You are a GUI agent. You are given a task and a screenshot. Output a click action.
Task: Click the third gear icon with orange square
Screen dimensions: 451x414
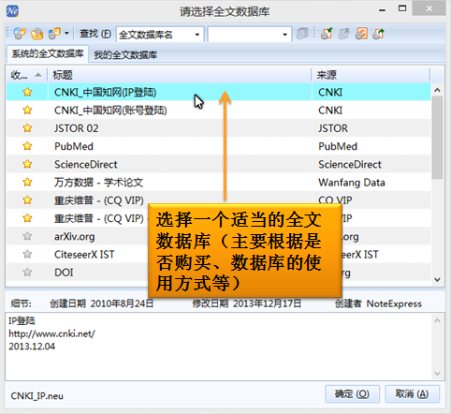coord(54,34)
